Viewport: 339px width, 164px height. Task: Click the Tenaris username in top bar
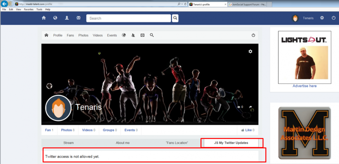click(308, 18)
